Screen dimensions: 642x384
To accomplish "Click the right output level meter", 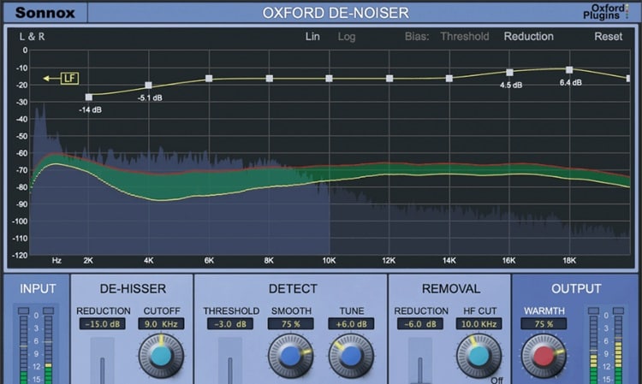I will (618, 347).
